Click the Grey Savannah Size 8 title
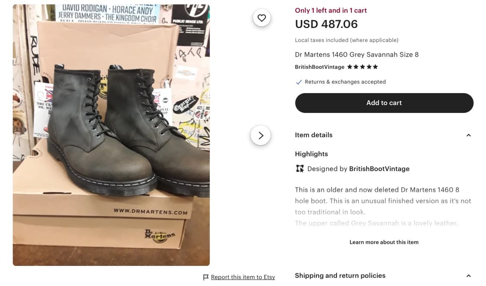This screenshot has height=286, width=486. [x=357, y=54]
